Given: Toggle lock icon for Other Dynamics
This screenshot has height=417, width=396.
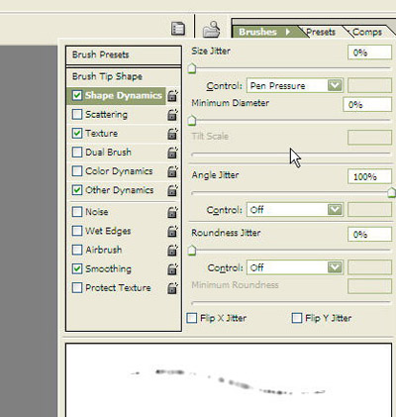Looking at the screenshot, I should (172, 190).
